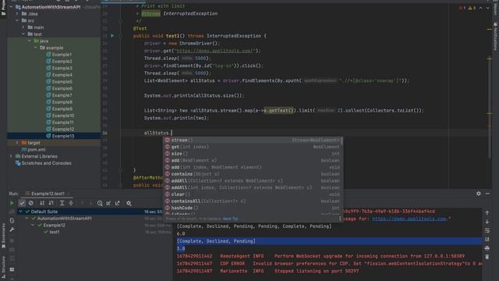Choose containsAll completion suggestion
The width and height of the screenshot is (499, 281).
pyautogui.click(x=253, y=201)
